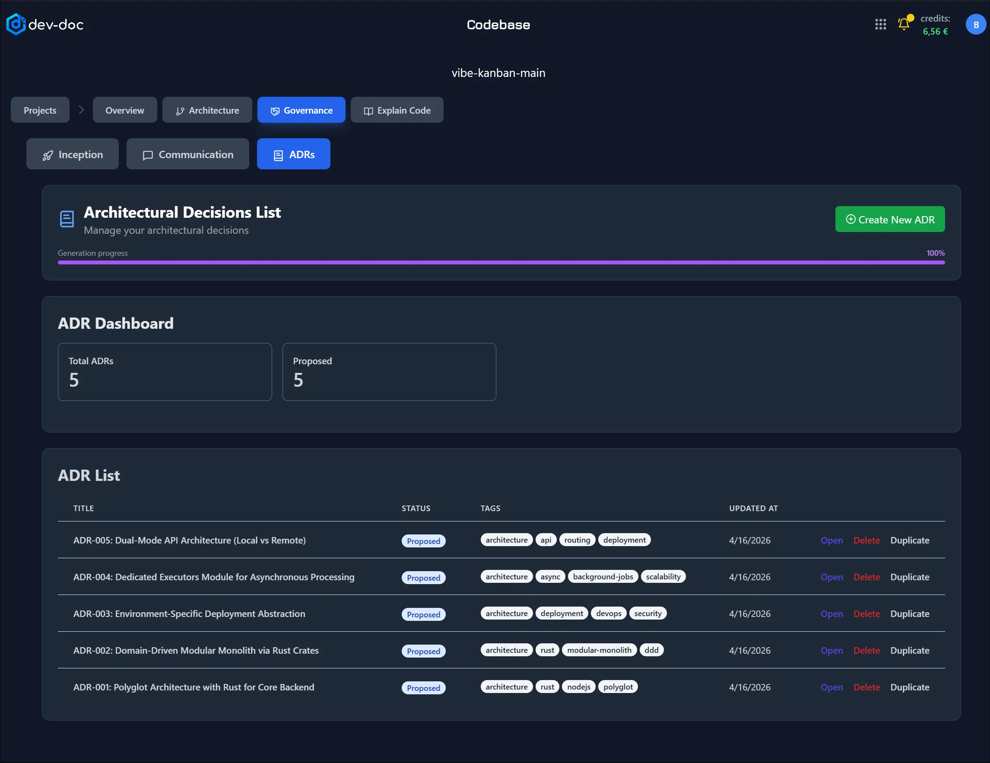Image resolution: width=990 pixels, height=763 pixels.
Task: Switch to the Overview tab
Action: pos(125,110)
